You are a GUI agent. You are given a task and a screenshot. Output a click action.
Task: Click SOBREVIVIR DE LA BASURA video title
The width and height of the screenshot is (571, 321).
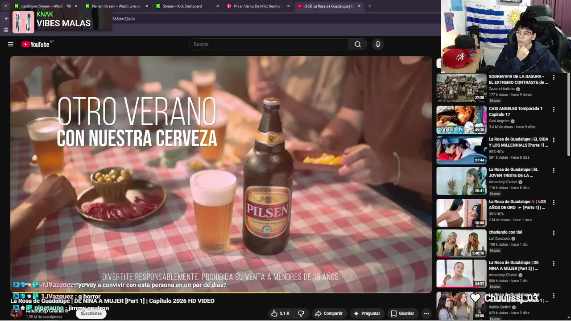[518, 79]
